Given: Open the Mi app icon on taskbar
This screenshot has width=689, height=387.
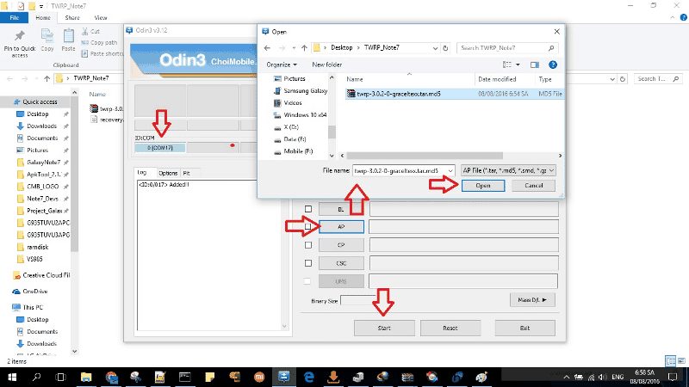Looking at the screenshot, I should click(259, 377).
